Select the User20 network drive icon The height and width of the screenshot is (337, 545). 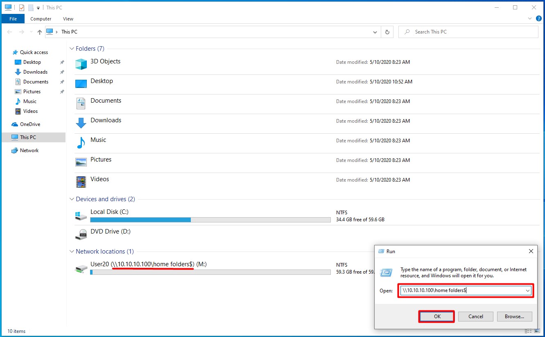[81, 268]
